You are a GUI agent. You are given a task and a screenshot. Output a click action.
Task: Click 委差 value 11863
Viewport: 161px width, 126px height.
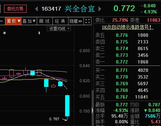[154, 20]
